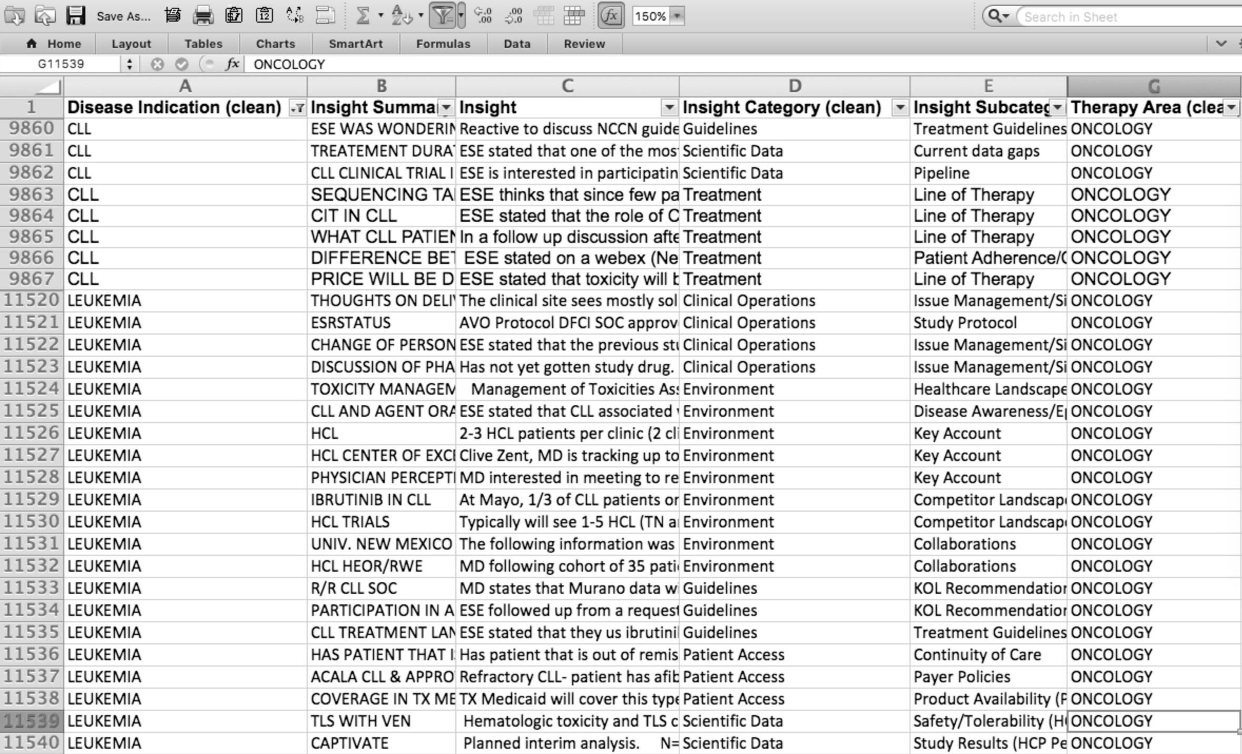Click the Print Setup toolbar icon

coord(172,16)
